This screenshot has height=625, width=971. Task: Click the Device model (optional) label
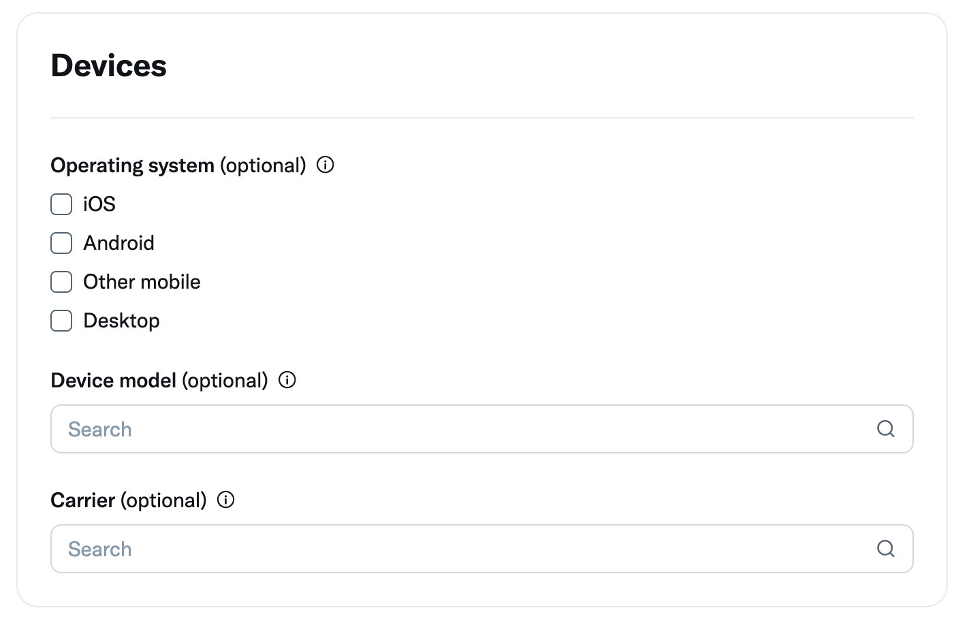[x=159, y=381]
